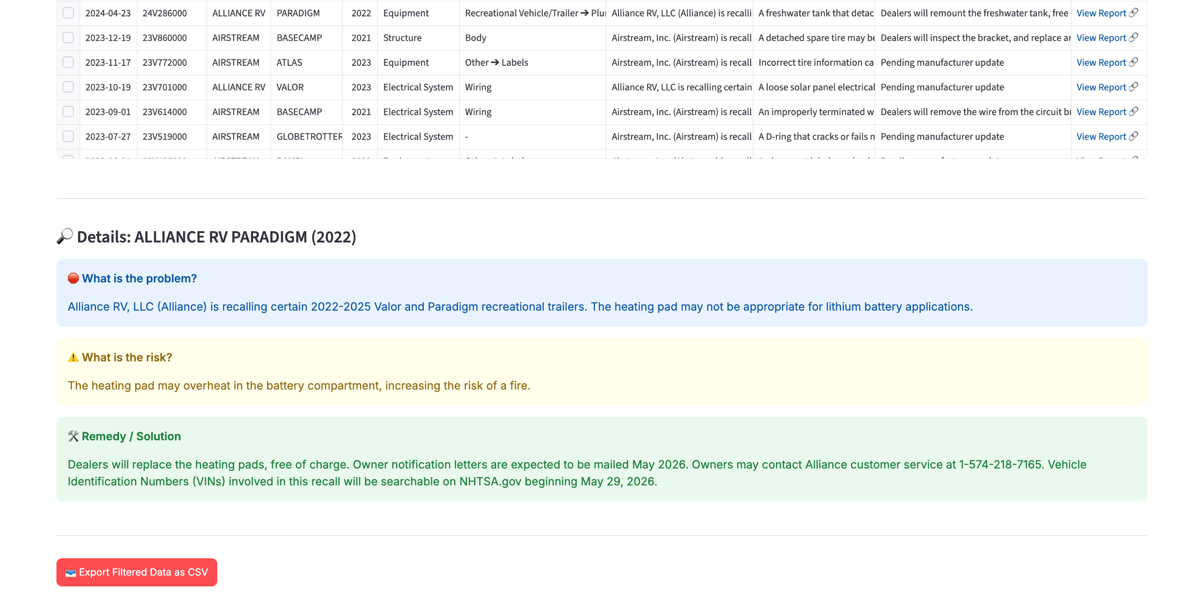
Task: Click link icon beside 23V860000 View Report
Action: coord(1133,37)
